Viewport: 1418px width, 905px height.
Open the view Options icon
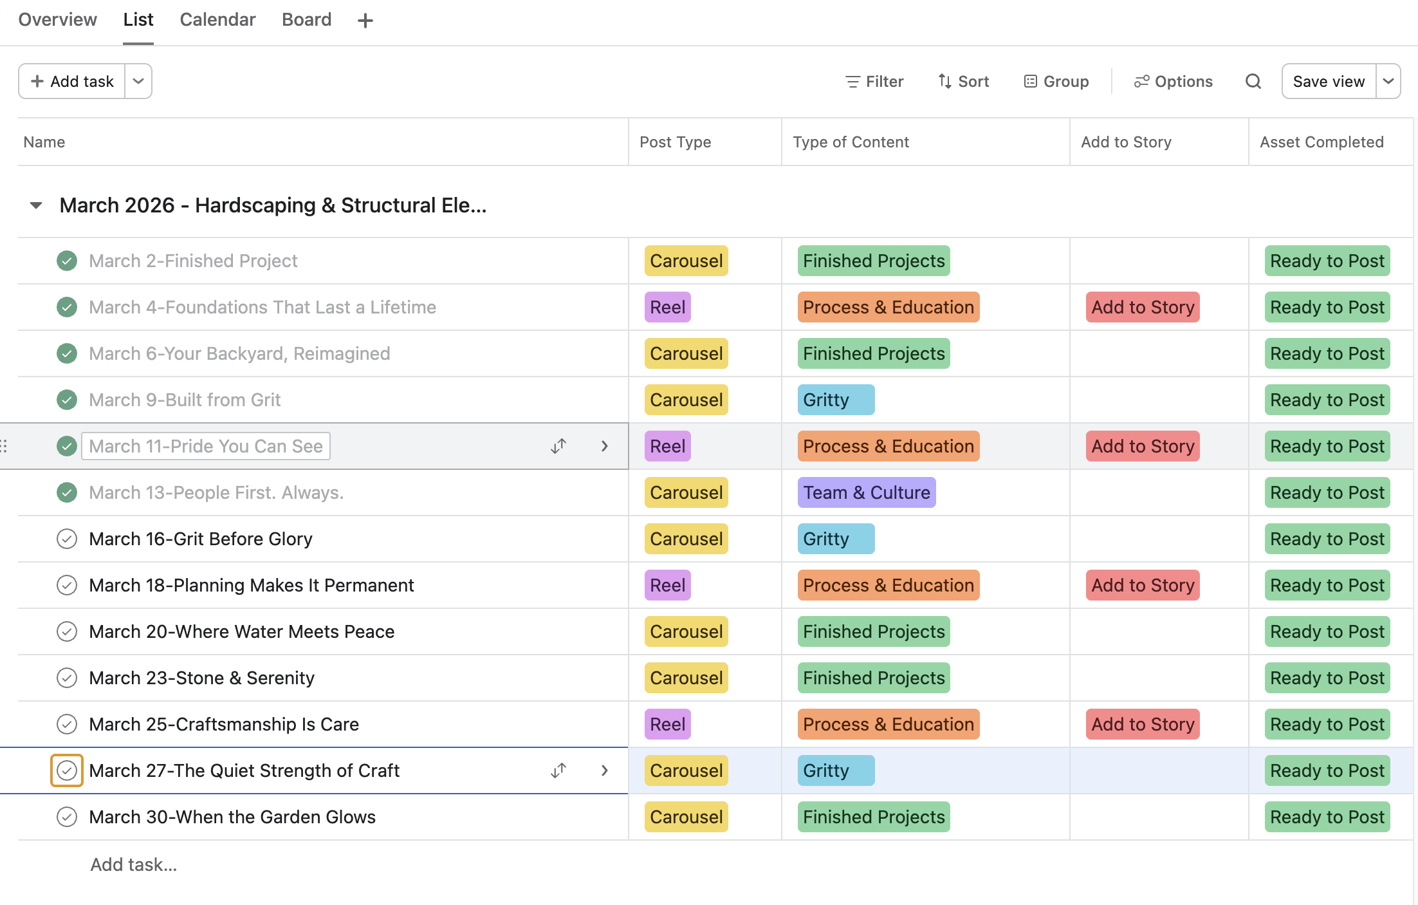(1141, 81)
